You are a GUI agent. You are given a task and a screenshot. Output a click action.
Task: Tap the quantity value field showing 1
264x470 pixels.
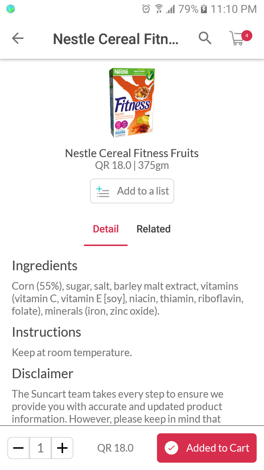(x=40, y=448)
